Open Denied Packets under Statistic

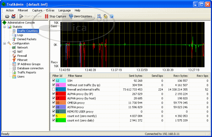pyautogui.click(x=27, y=39)
